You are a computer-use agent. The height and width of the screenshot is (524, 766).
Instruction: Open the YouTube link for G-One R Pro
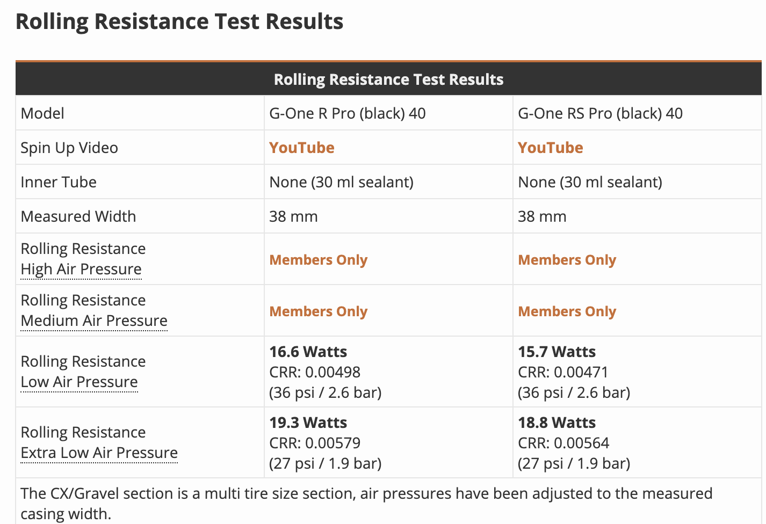pos(301,148)
